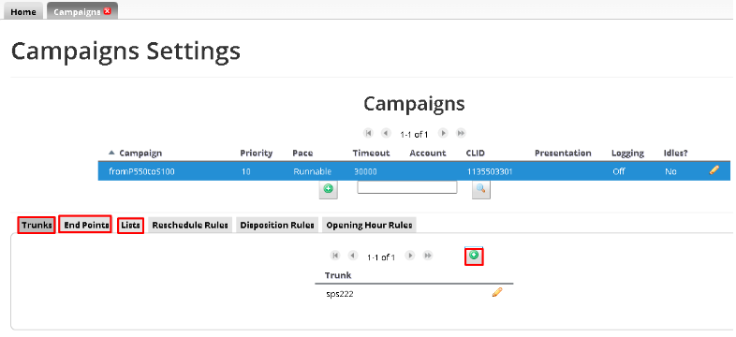Sort by Campaign column header arrow
Screen dimensions: 736x337
[x=111, y=153]
